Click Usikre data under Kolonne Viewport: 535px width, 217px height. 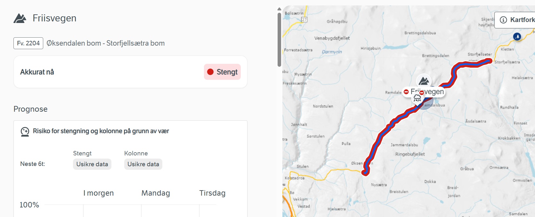click(x=143, y=164)
